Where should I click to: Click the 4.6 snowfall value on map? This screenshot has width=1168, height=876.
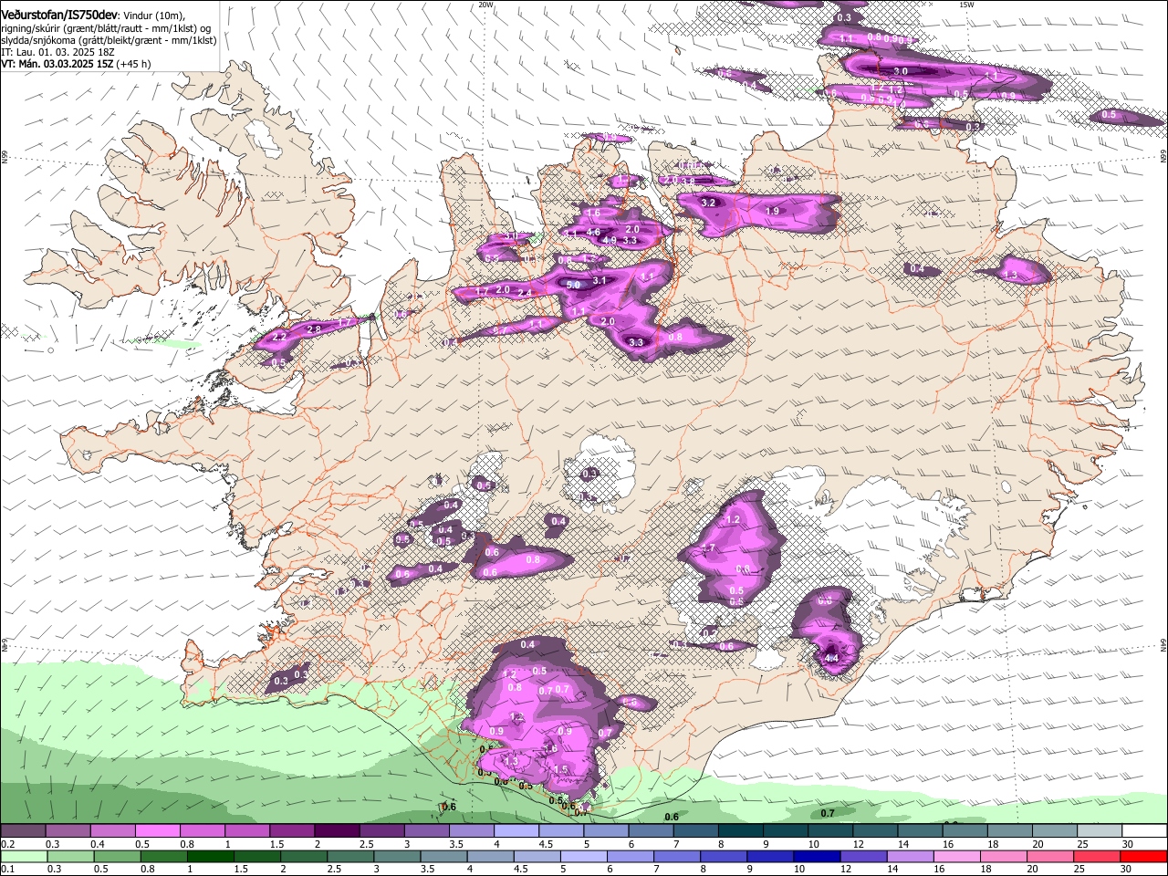tap(593, 232)
